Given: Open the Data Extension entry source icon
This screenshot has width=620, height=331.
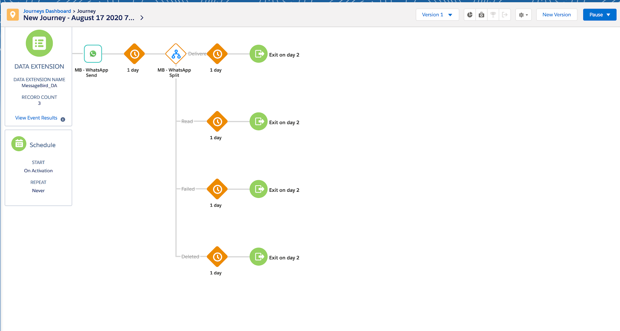Looking at the screenshot, I should 39,43.
